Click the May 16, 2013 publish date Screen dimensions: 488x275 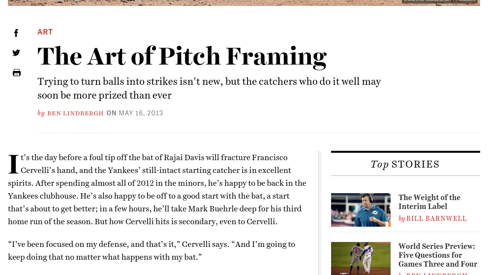141,113
